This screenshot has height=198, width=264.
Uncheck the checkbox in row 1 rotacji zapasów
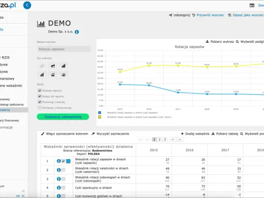[63, 161]
